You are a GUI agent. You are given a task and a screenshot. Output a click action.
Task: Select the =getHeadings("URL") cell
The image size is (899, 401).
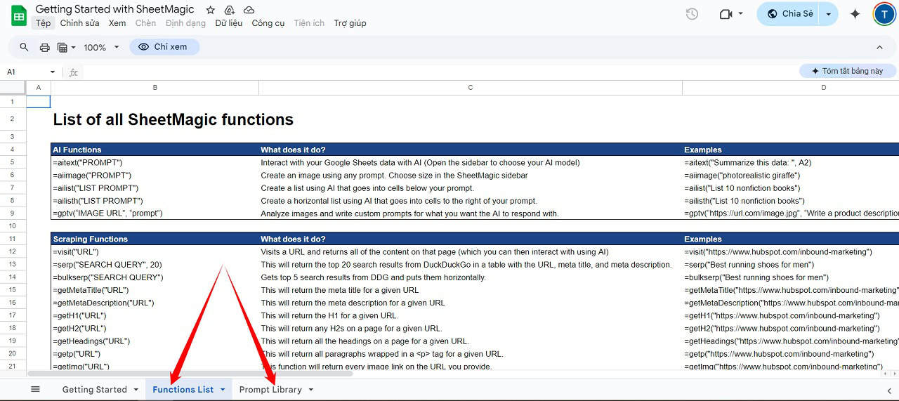tap(155, 341)
